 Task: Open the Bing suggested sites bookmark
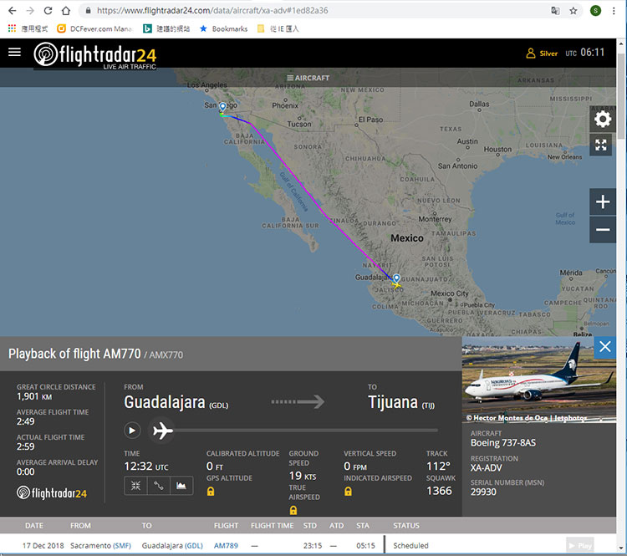[166, 28]
